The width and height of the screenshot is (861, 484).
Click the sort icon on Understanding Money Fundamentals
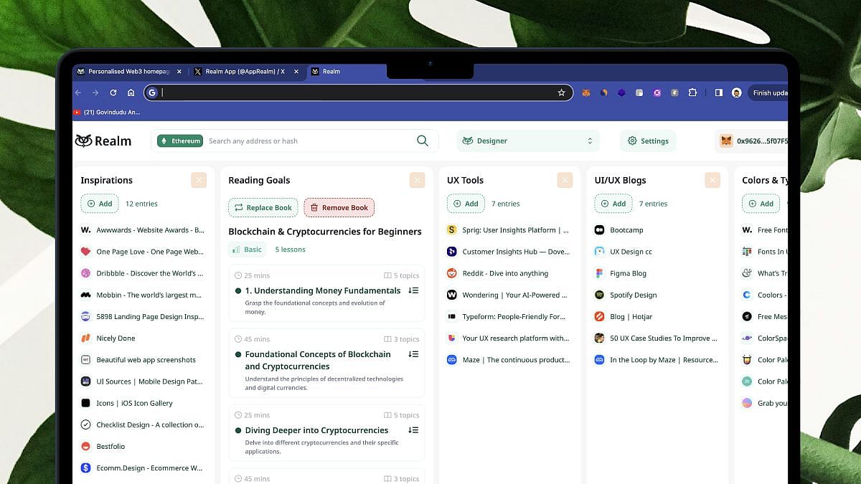pyautogui.click(x=413, y=290)
